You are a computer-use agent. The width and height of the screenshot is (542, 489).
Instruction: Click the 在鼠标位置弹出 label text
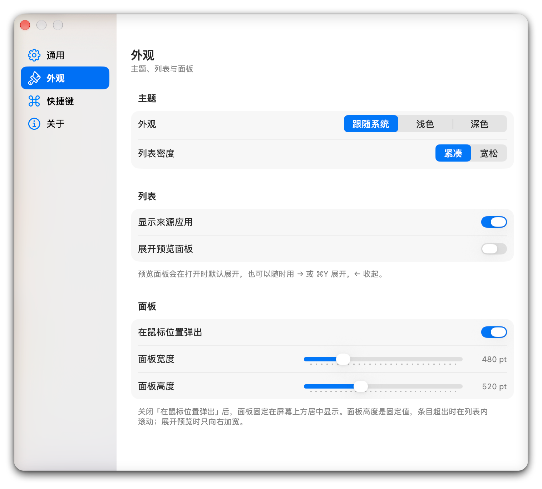170,332
